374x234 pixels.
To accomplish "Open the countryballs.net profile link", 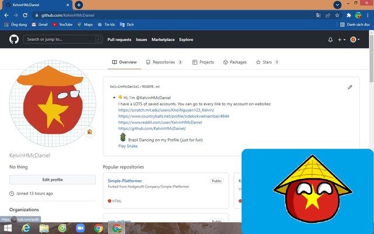I will click(174, 116).
